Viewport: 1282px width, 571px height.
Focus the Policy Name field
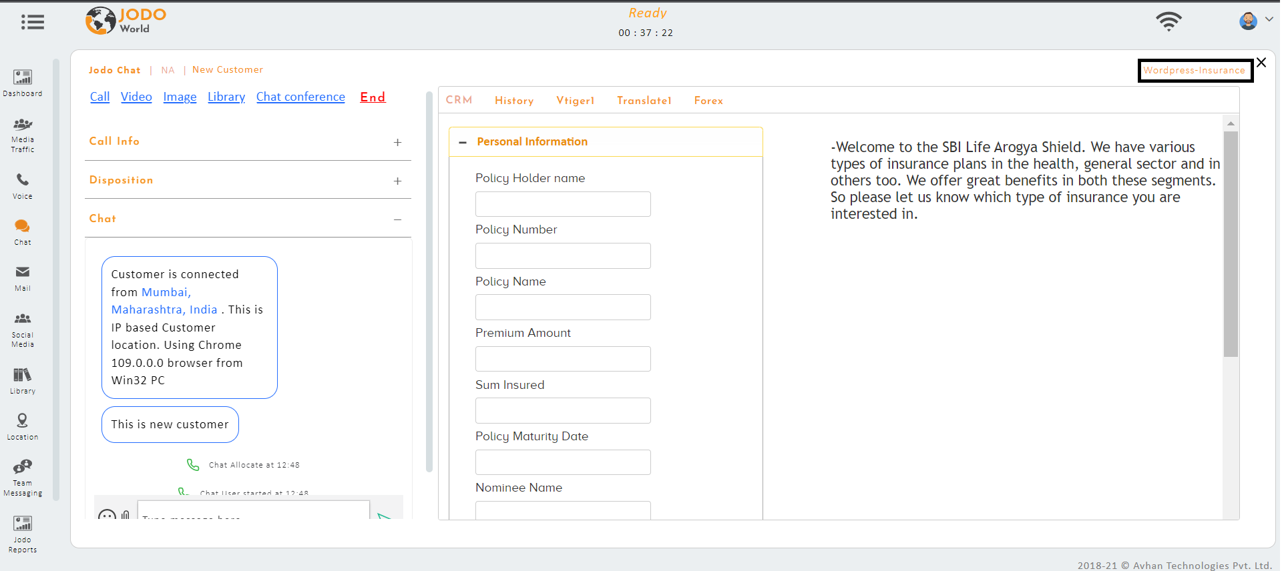pos(563,307)
